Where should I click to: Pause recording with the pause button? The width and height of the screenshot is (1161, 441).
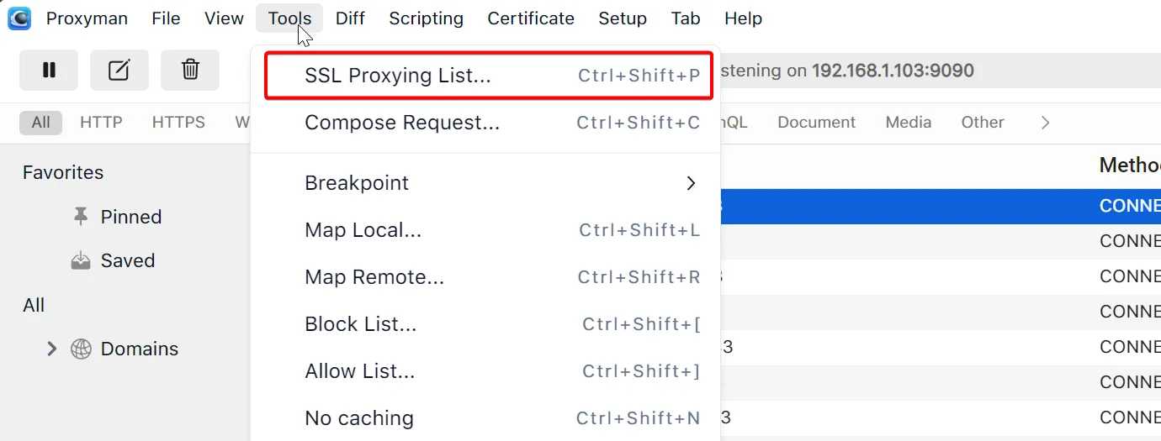pyautogui.click(x=49, y=71)
